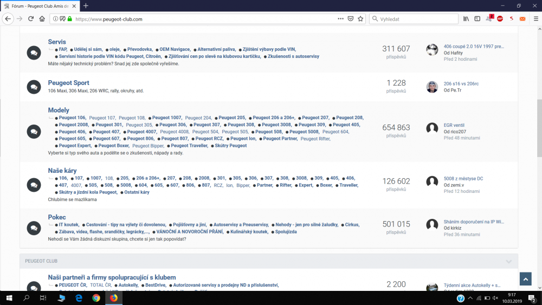Image resolution: width=542 pixels, height=305 pixels.
Task: Toggle Firefox sidebar icon
Action: (x=478, y=19)
